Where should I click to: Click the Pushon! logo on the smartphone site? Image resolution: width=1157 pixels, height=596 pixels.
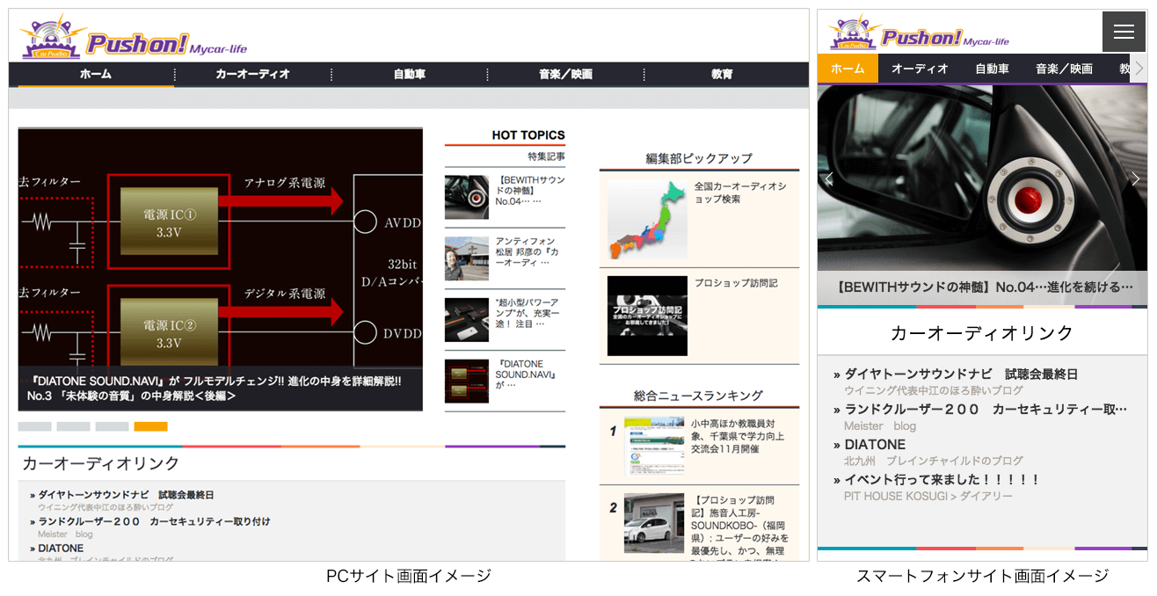coord(918,34)
